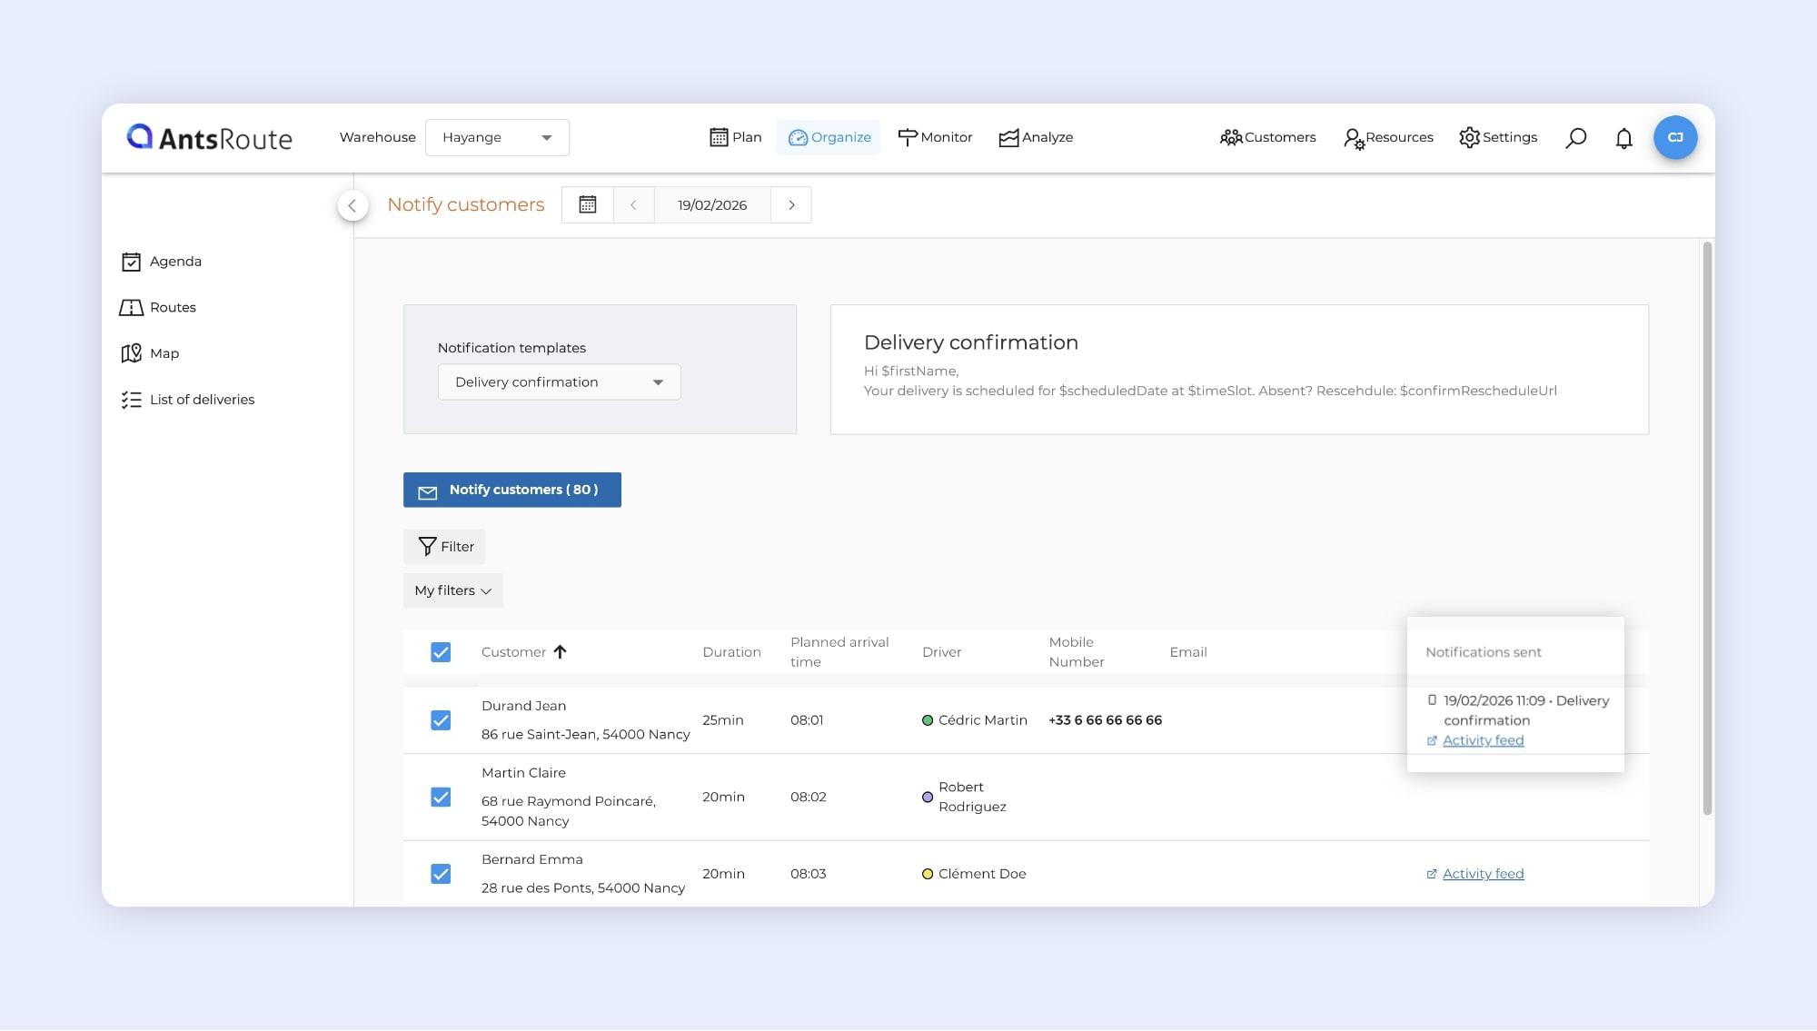Collapse sidebar with back arrow button
The height and width of the screenshot is (1031, 1817).
click(x=352, y=205)
